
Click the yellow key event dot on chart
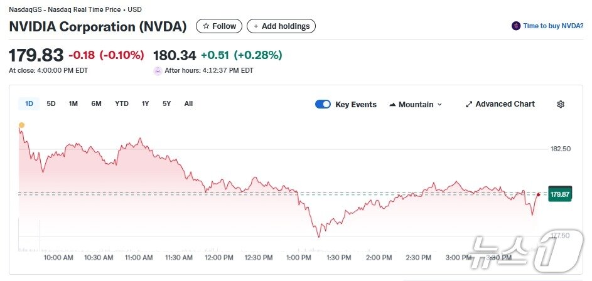point(22,125)
